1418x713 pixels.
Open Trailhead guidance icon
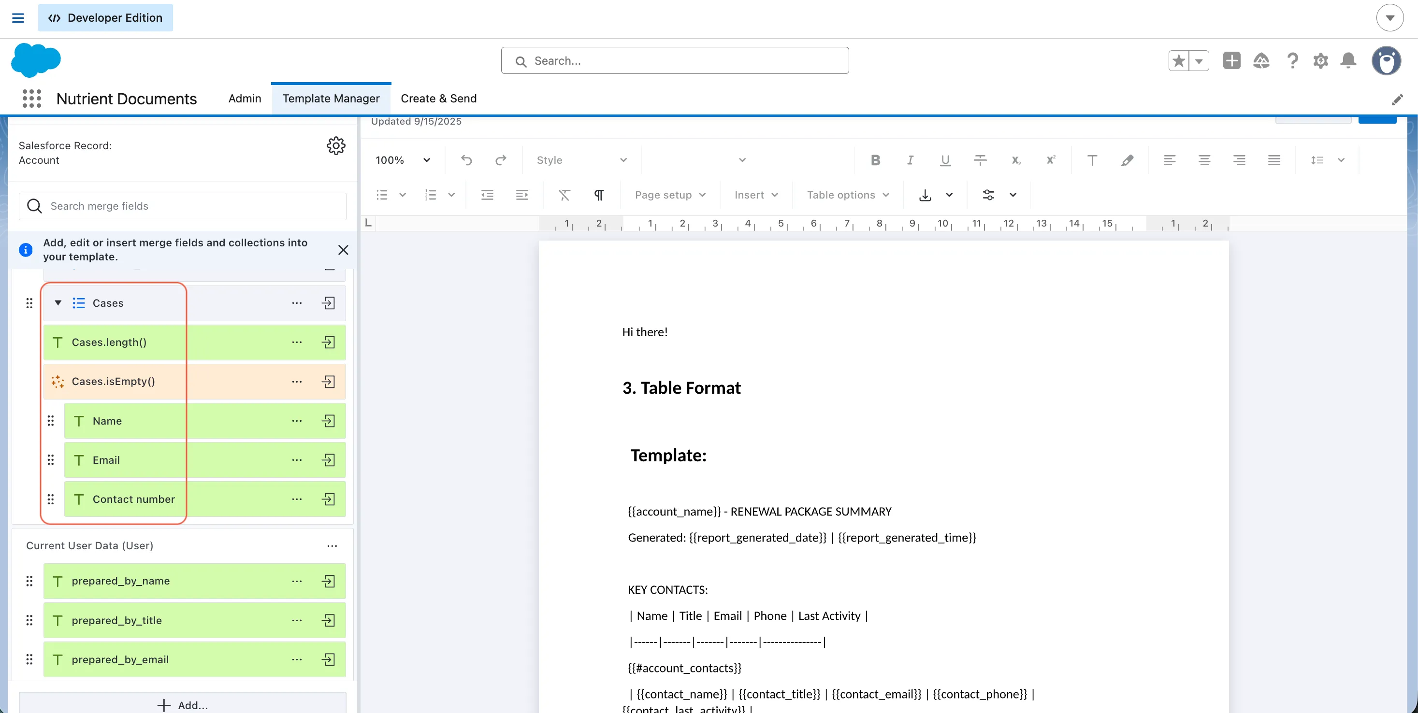1261,60
